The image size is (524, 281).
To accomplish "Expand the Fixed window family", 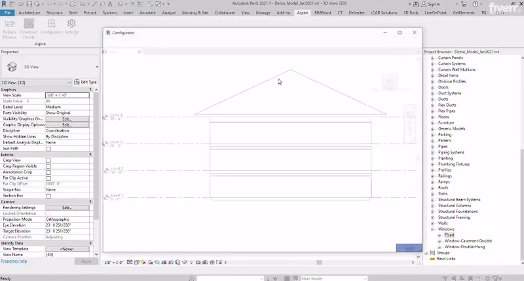I will click(440, 236).
